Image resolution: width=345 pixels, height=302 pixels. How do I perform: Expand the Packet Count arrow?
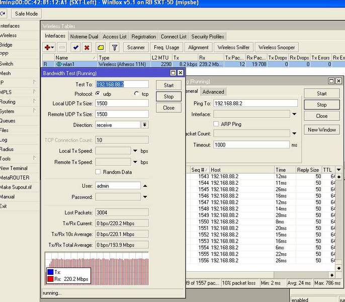point(294,133)
